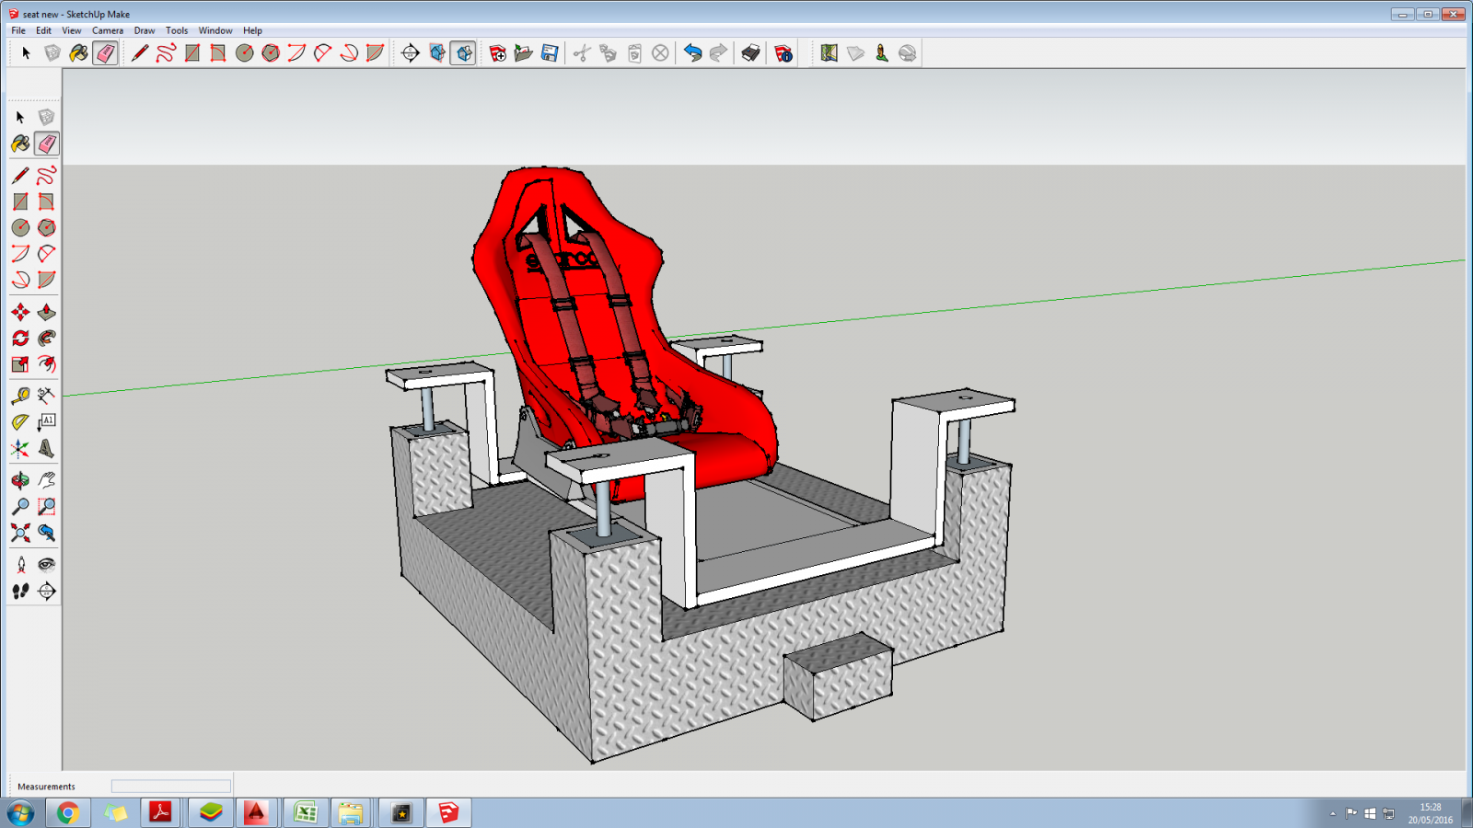
Task: Select the Protractor tool
Action: coord(20,422)
